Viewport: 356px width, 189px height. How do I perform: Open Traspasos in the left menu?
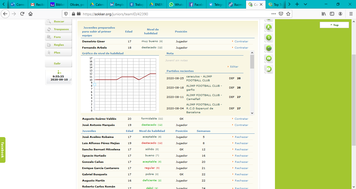[61, 29]
